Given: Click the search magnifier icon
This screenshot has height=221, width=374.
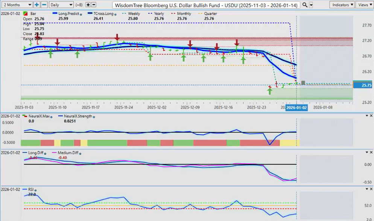Looking at the screenshot, I should click(305, 5).
